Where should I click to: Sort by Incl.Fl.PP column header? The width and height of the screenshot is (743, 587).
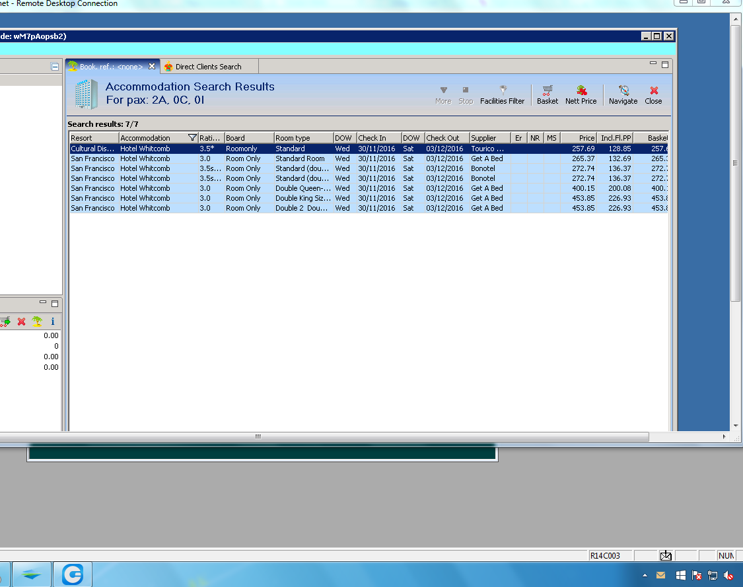[615, 138]
